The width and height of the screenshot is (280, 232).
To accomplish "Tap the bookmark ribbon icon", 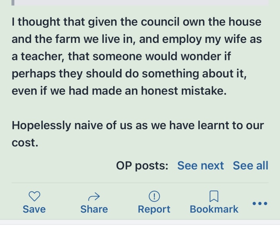I will click(214, 196).
